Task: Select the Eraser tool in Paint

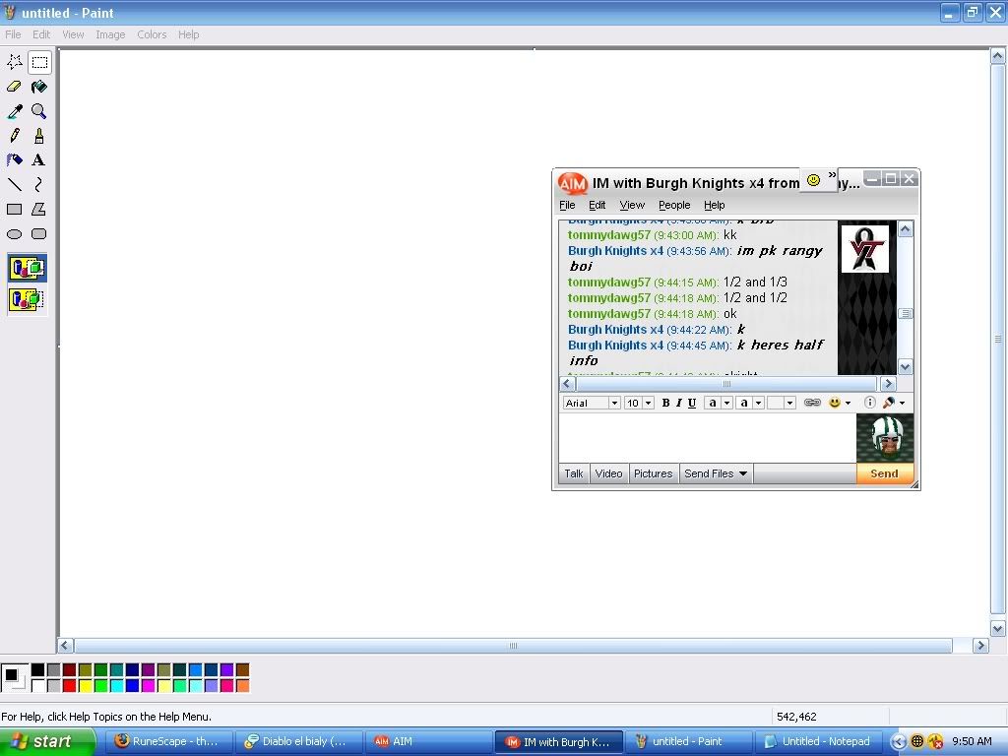Action: [x=15, y=87]
